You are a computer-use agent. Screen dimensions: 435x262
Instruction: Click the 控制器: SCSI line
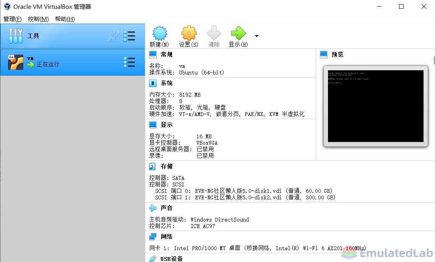point(167,184)
